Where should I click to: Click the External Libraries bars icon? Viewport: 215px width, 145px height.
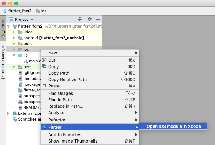point(15,113)
